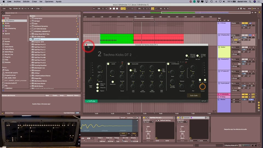
Task: Click the Record button in transport bar
Action: [x=117, y=8]
